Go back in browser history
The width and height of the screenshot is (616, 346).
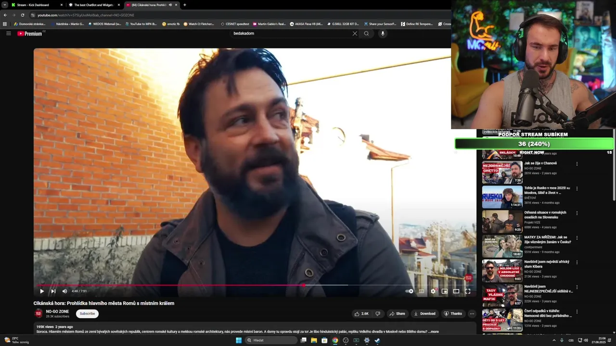pos(5,15)
